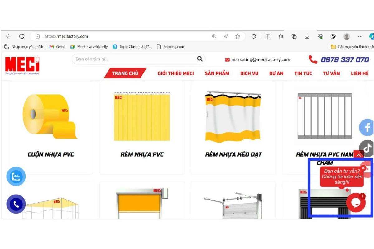The width and height of the screenshot is (374, 249).
Task: Collapse the social icons via the up chevron
Action: [x=359, y=155]
